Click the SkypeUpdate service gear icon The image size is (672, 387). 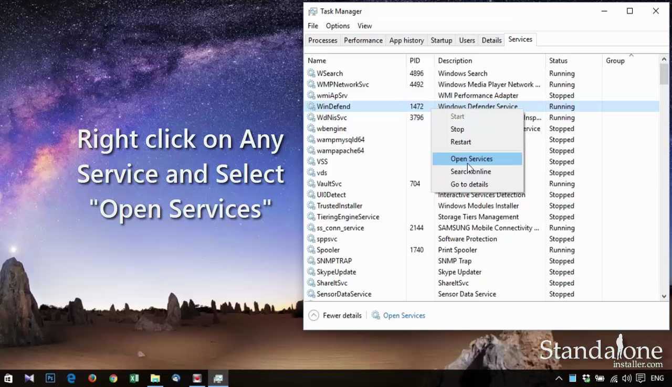click(x=311, y=272)
